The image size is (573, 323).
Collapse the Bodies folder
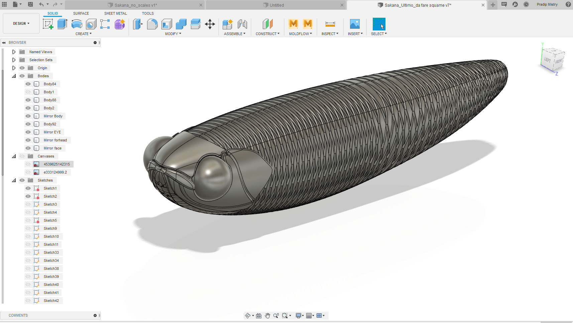(x=14, y=76)
